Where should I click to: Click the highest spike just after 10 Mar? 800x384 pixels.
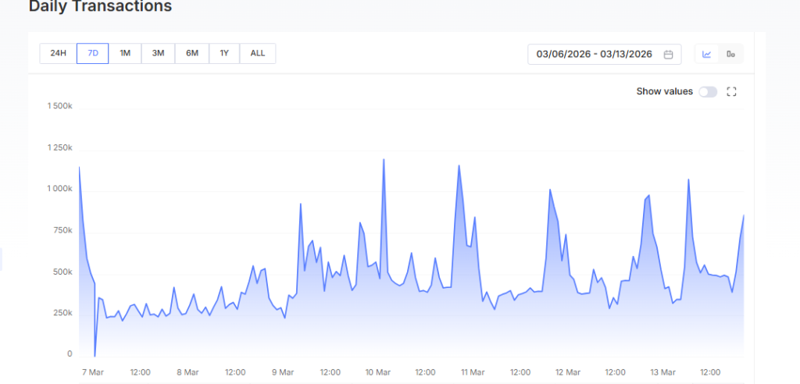coord(384,160)
